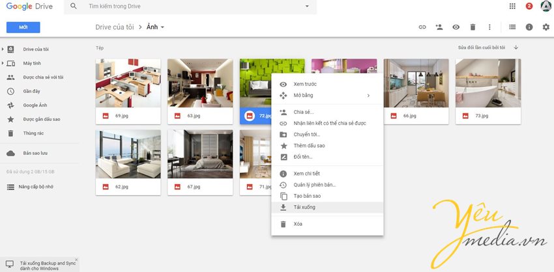
Task: Open Google Ảnh in sidebar
Action: pos(35,105)
